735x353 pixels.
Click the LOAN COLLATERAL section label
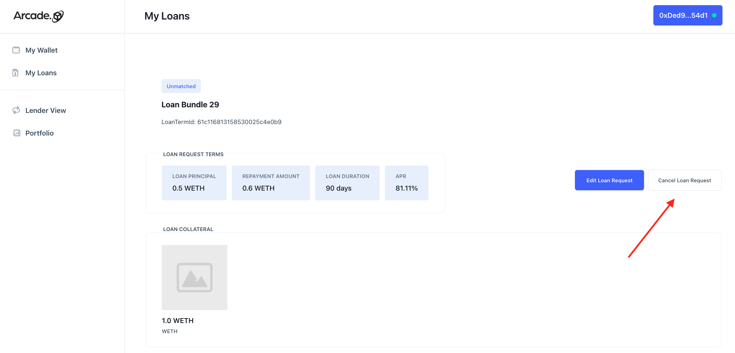point(188,229)
